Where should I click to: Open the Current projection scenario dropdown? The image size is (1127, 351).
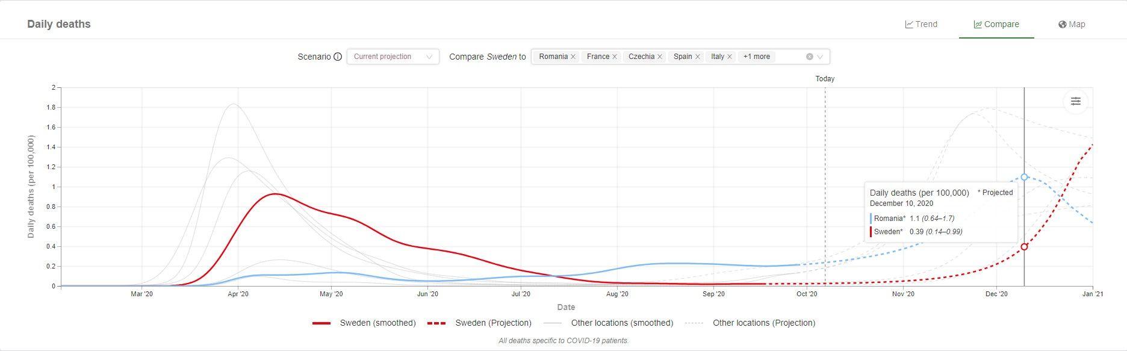click(x=393, y=57)
